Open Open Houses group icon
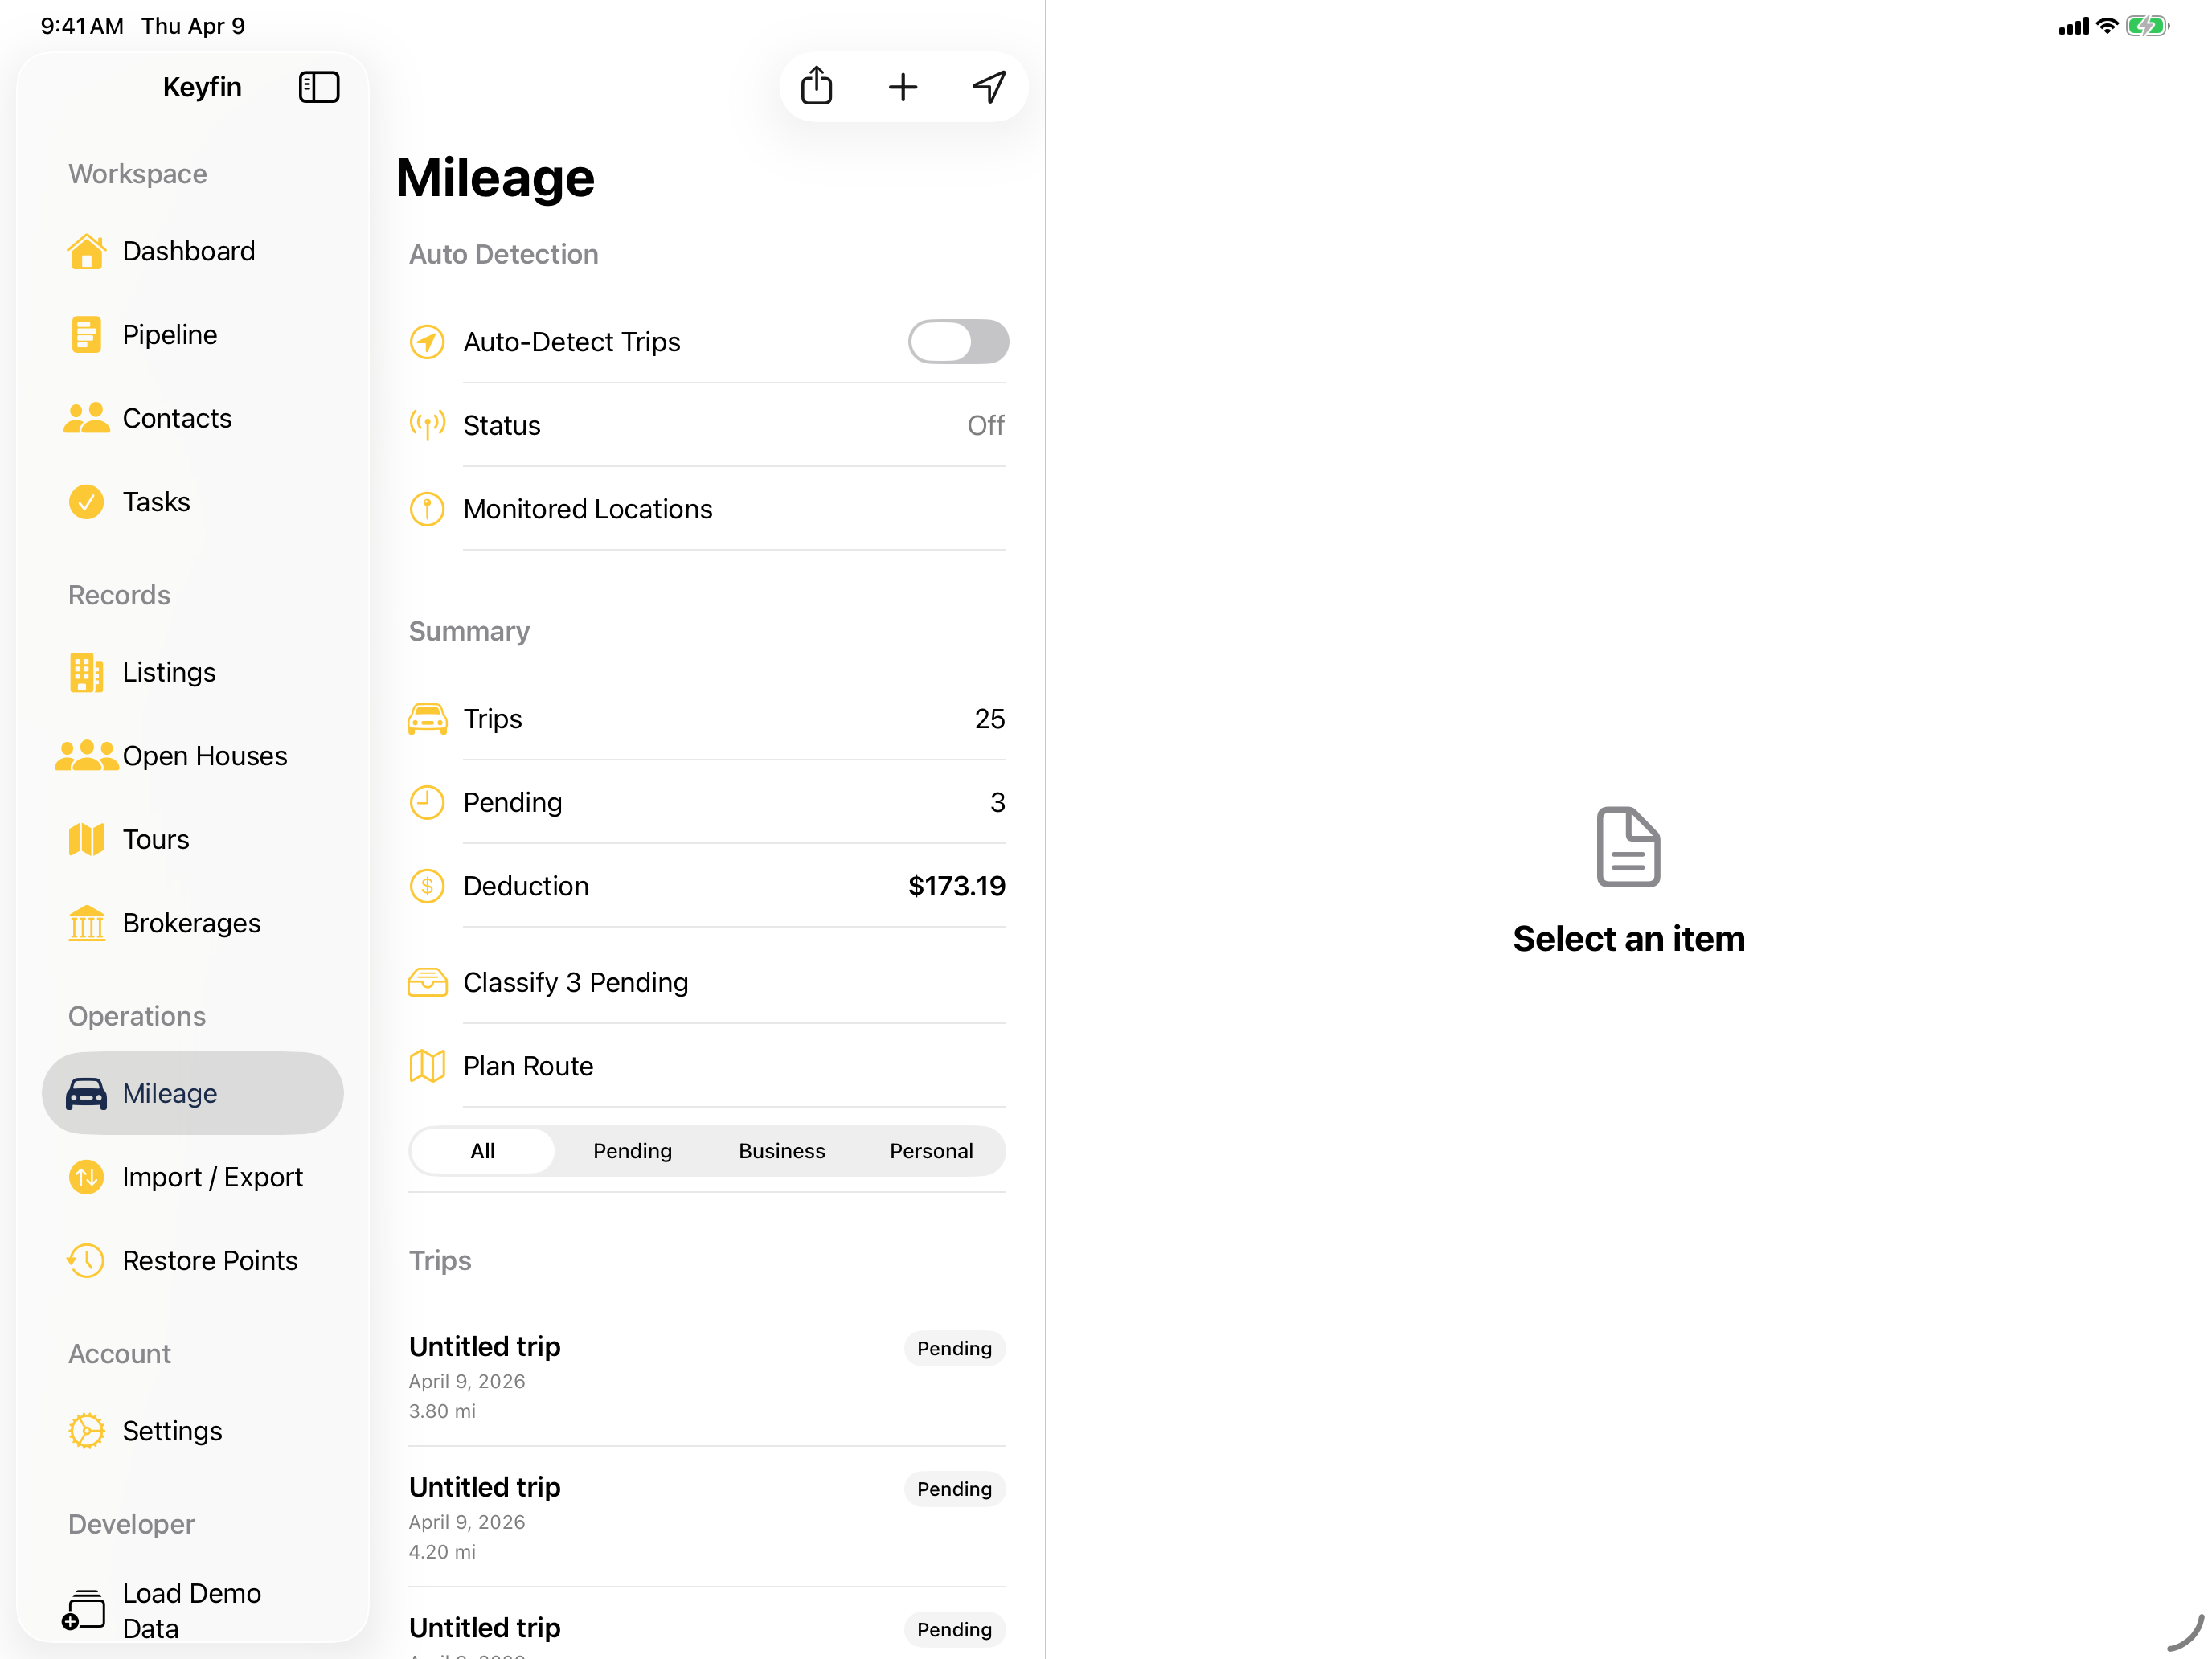The height and width of the screenshot is (1659, 2212). (86, 756)
